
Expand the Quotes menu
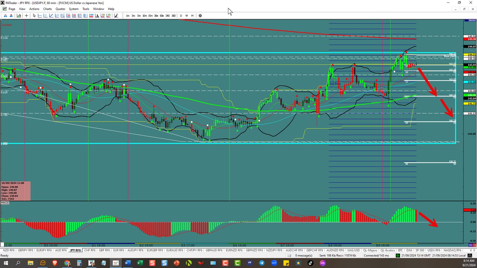pyautogui.click(x=60, y=9)
